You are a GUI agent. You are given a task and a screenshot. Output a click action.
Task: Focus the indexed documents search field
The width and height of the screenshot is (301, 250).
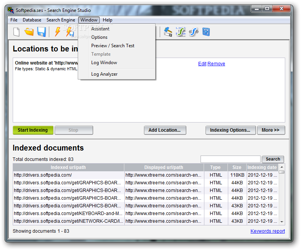tap(230, 159)
